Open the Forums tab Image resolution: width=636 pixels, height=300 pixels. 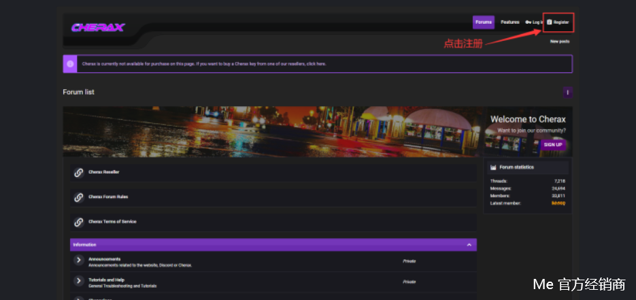[484, 22]
